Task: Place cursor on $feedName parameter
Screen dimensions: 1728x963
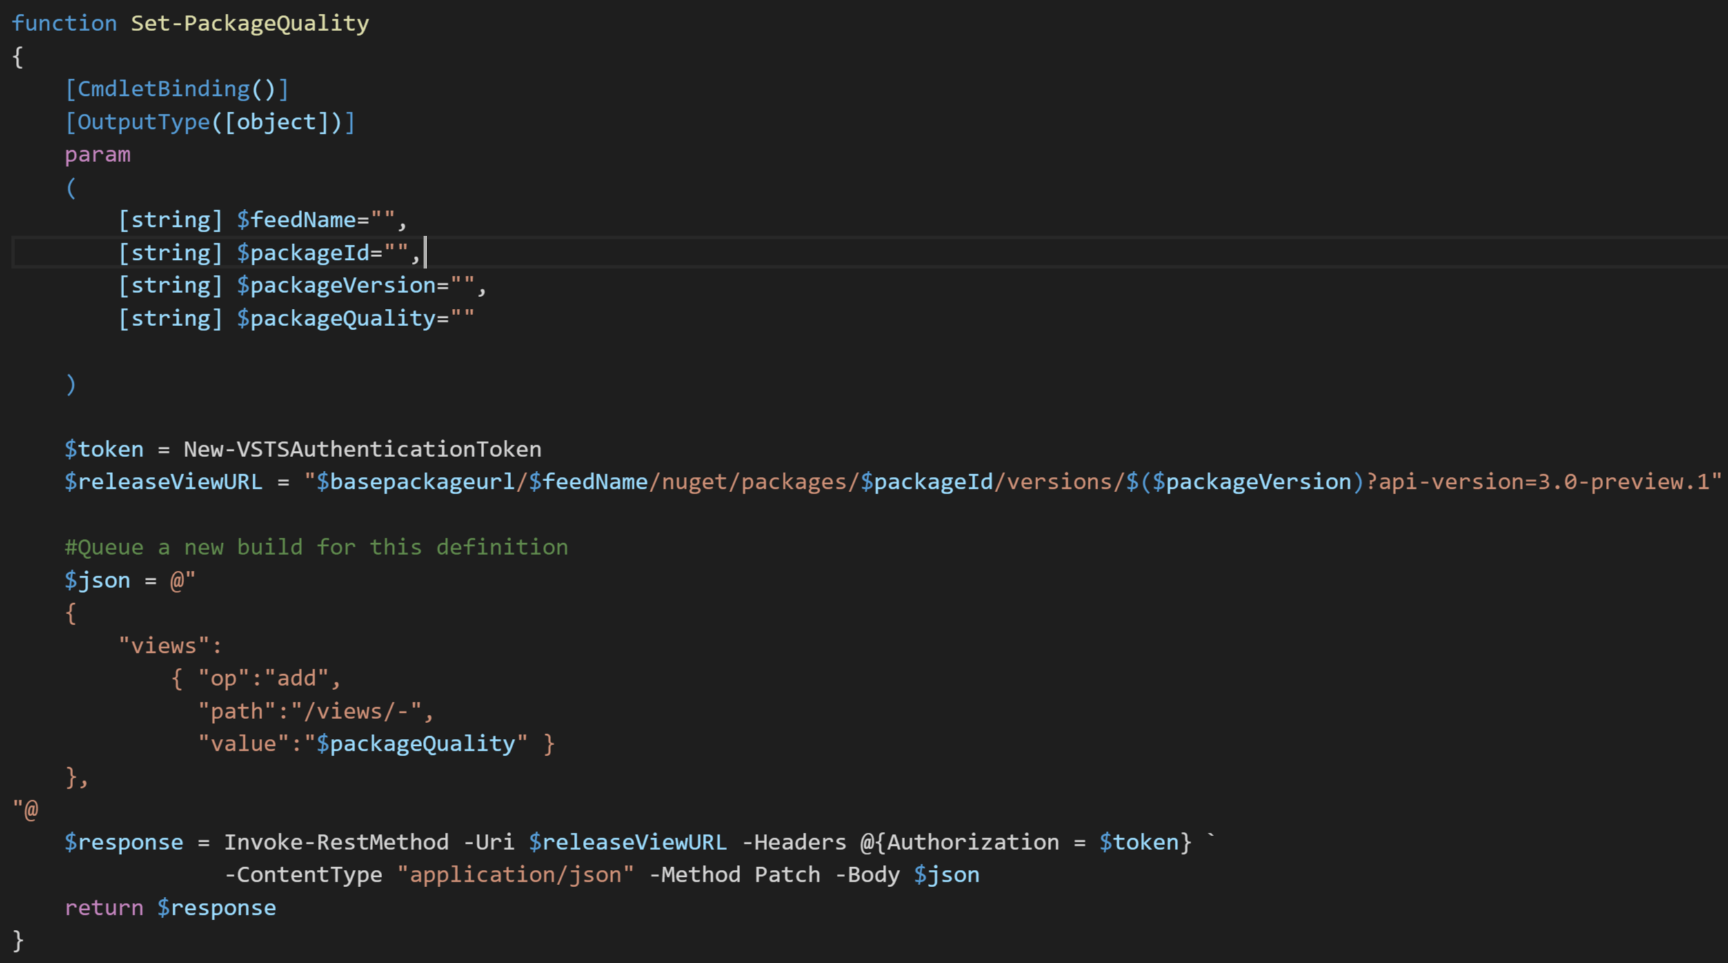Action: pos(302,220)
